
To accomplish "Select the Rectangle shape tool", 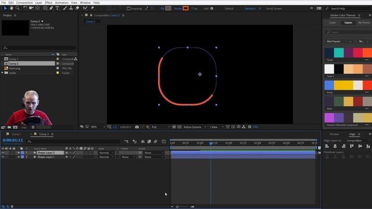I will click(45, 8).
